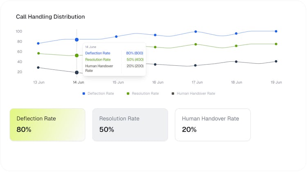
Task: Toggle Deflection Rate legend blue square
Action: click(84, 94)
